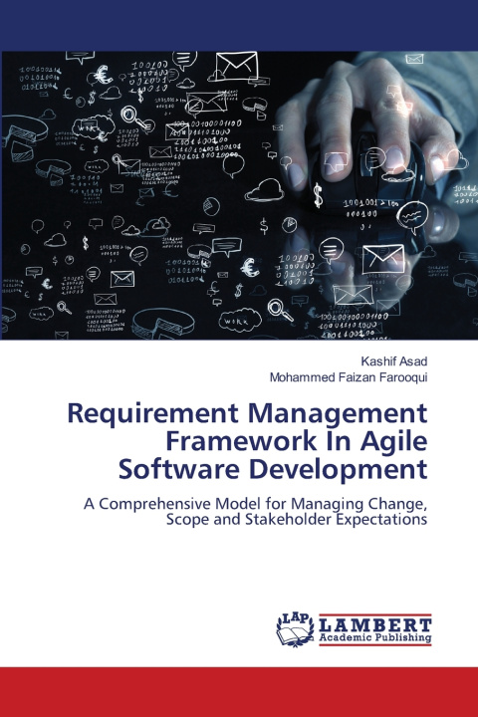Click the title line "Framework In Agile"
This screenshot has height=717, width=478.
[x=297, y=441]
